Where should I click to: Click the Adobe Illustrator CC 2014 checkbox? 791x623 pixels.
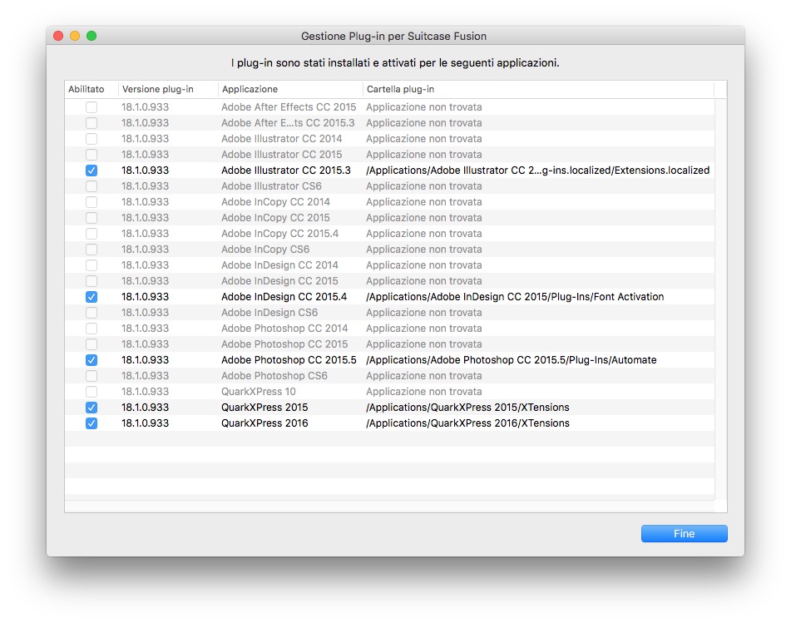coord(91,139)
